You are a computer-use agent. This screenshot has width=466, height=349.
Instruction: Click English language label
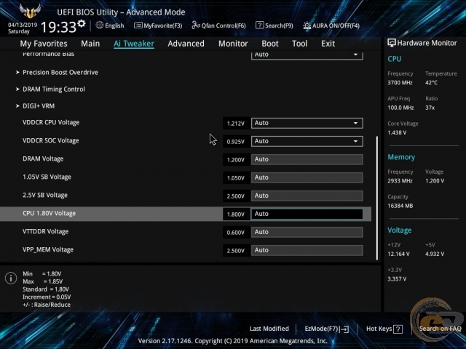point(114,25)
